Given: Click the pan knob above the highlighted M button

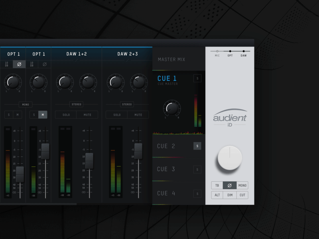Looking at the screenshot, I should [38, 82].
